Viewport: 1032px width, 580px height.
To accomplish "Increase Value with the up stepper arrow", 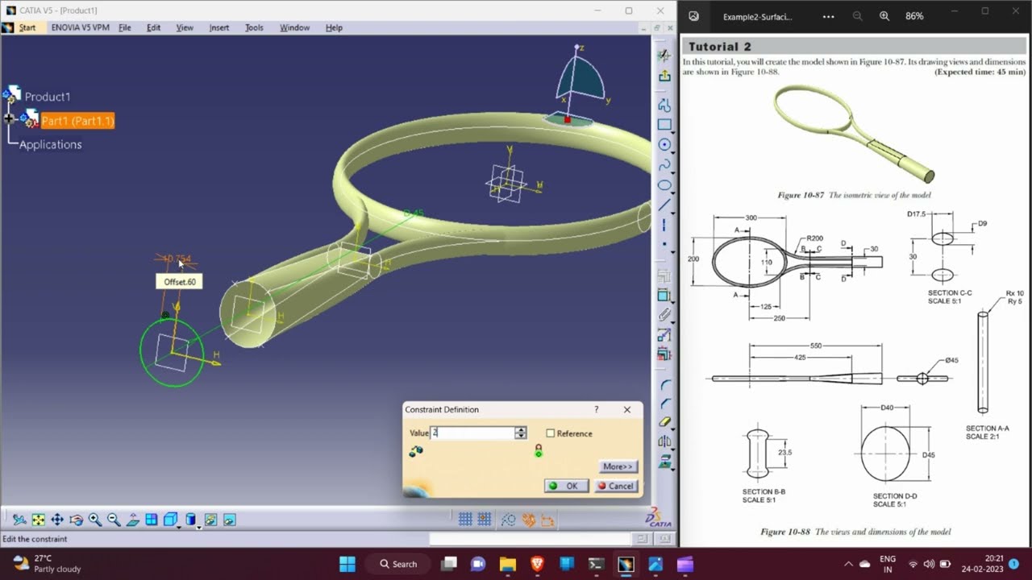I will [x=521, y=429].
